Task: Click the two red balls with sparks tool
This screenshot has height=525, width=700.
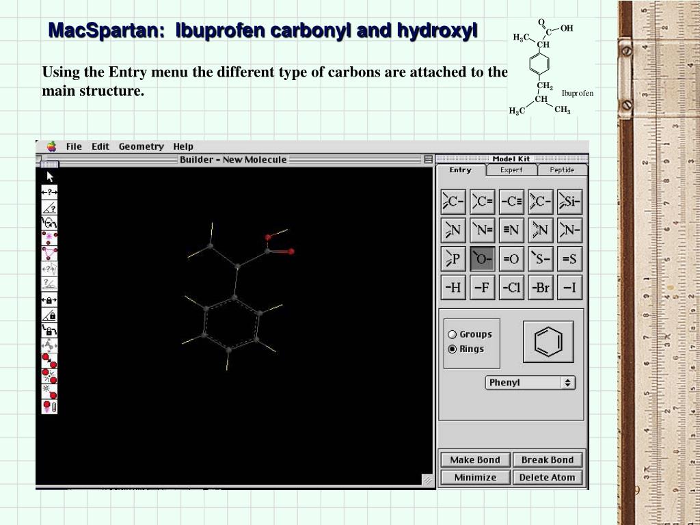Action: (x=49, y=376)
